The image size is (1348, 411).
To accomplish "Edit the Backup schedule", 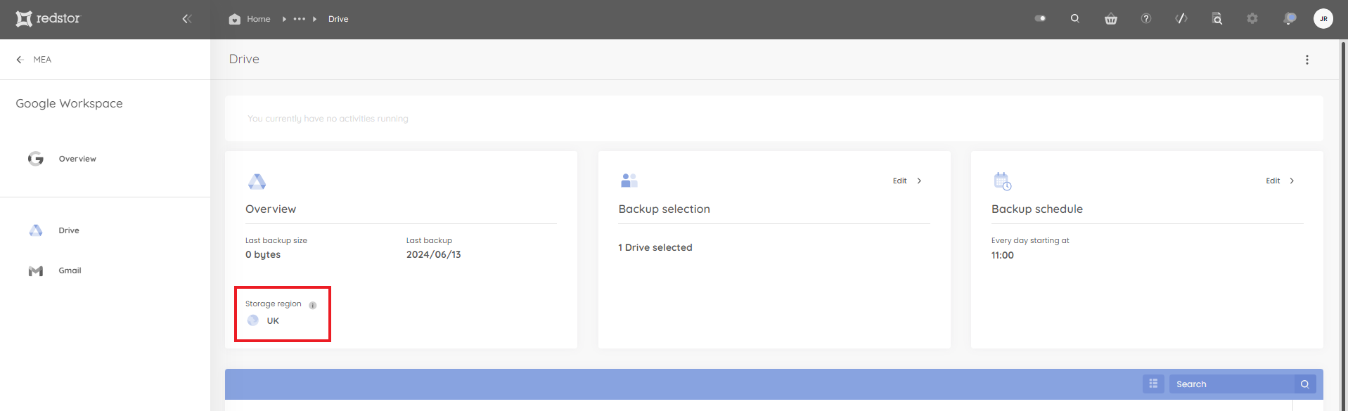I will click(x=1280, y=181).
